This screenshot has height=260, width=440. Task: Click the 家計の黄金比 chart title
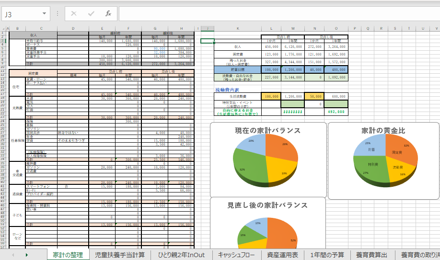tap(383, 131)
